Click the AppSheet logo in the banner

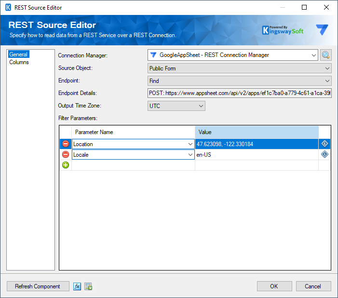(x=322, y=29)
